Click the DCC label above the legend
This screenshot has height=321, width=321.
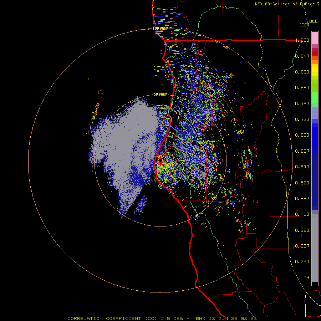[314, 21]
